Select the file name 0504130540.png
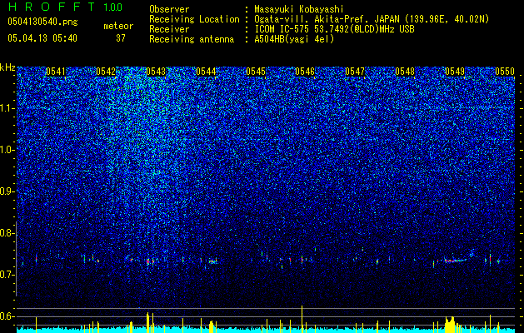 (x=42, y=22)
